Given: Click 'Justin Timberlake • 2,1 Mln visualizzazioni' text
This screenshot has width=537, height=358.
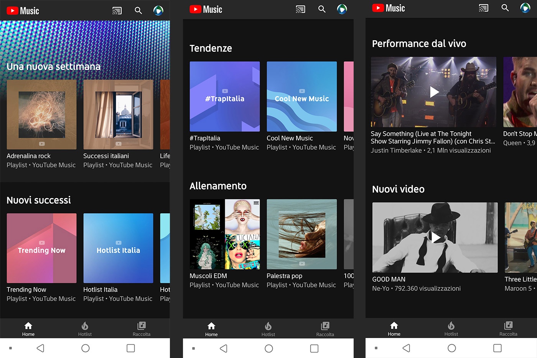Looking at the screenshot, I should 431,150.
